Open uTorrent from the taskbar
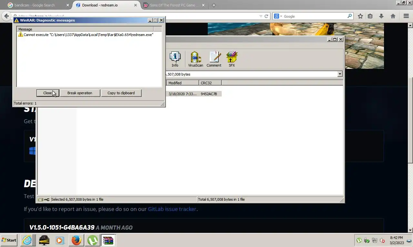 (x=93, y=240)
